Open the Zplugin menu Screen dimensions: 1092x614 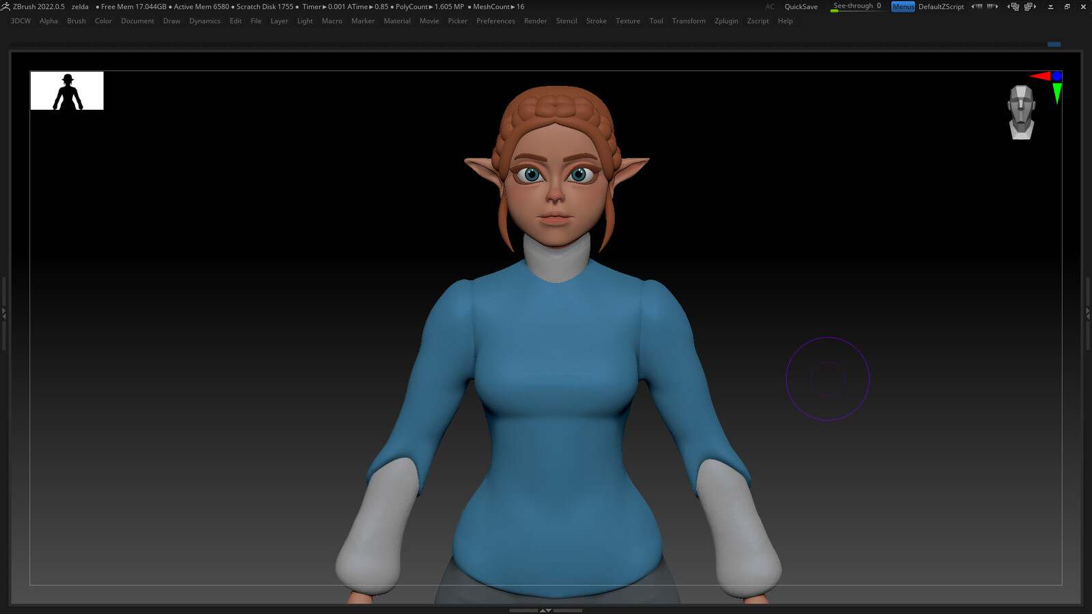[726, 21]
